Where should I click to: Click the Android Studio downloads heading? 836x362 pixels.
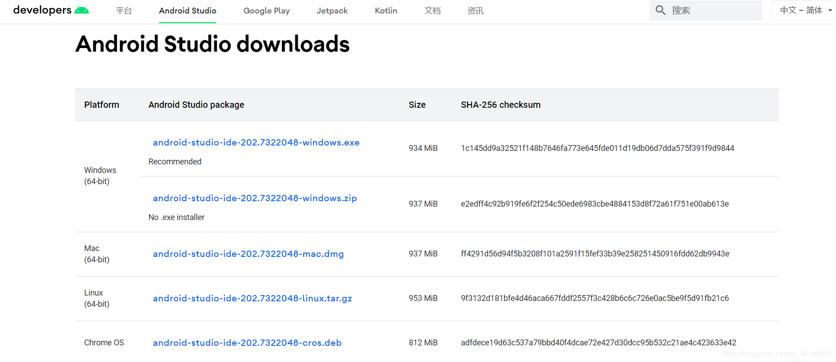point(213,44)
